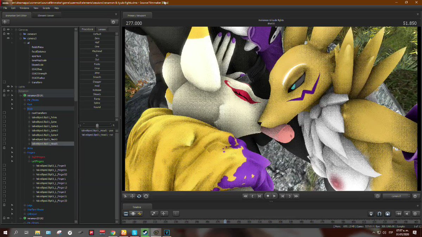This screenshot has width=422, height=237.
Task: Open the Animation Set Editor gear settings
Action: pos(113,22)
